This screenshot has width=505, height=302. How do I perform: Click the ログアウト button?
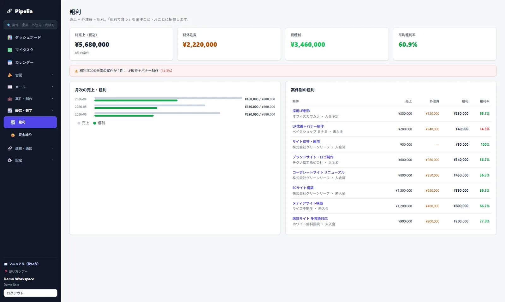click(30, 293)
